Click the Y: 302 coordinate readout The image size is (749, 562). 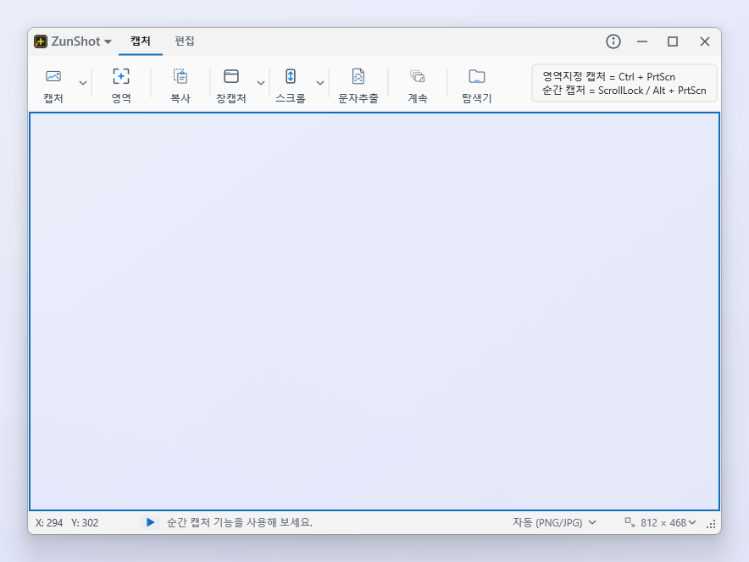(85, 523)
